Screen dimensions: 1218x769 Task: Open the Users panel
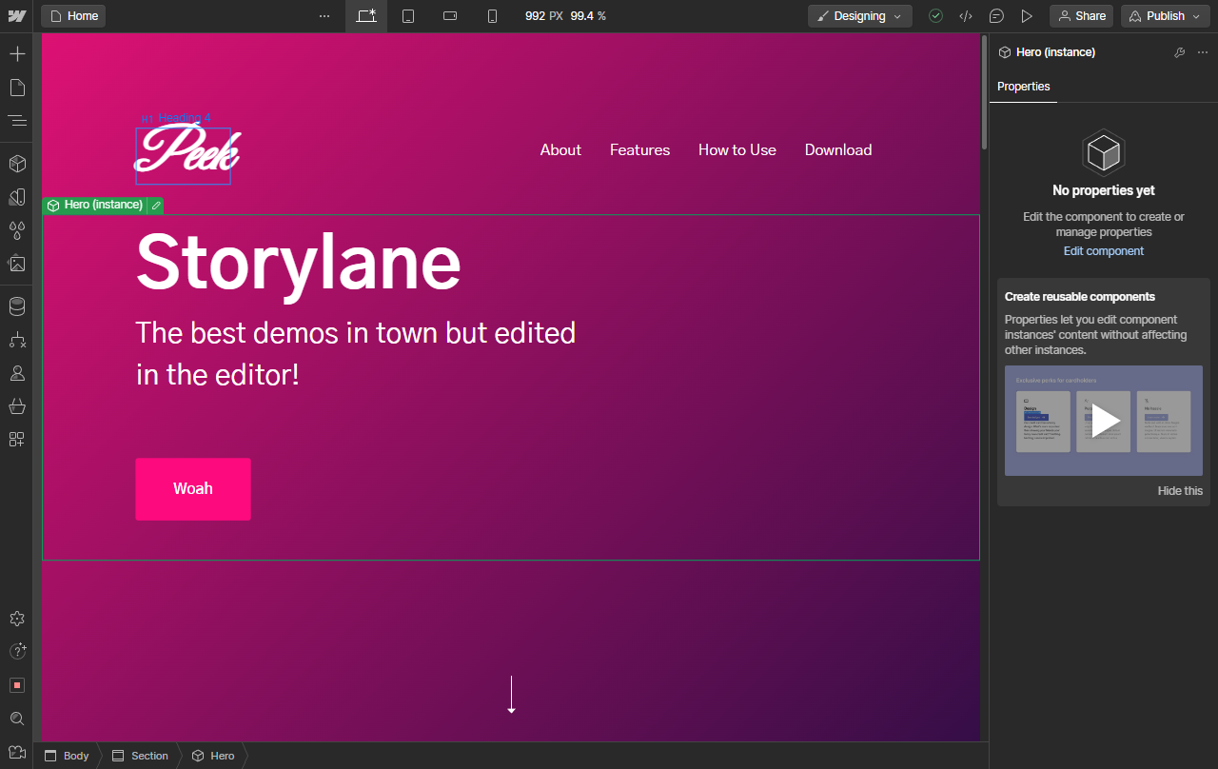point(16,373)
